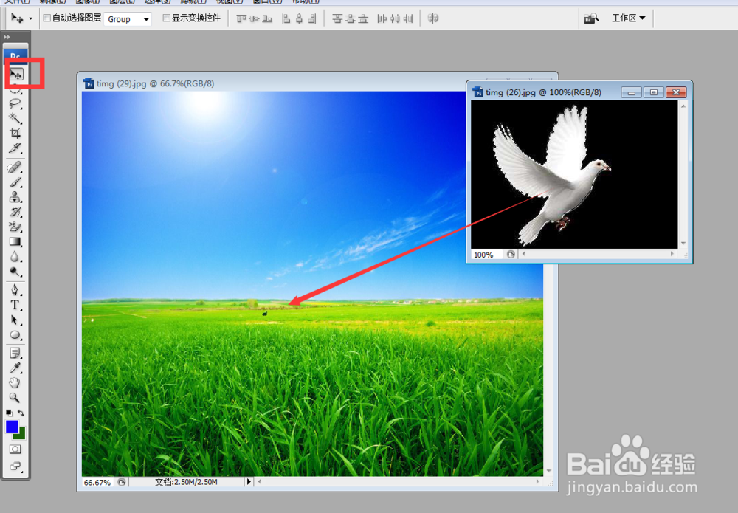
Task: Select the Hand tool
Action: 15,382
